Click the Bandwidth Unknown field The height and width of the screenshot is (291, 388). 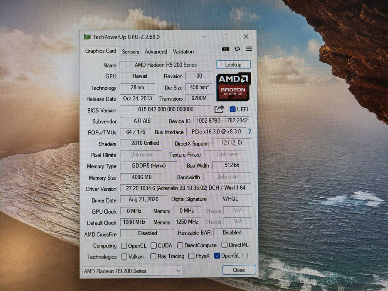coord(227,177)
